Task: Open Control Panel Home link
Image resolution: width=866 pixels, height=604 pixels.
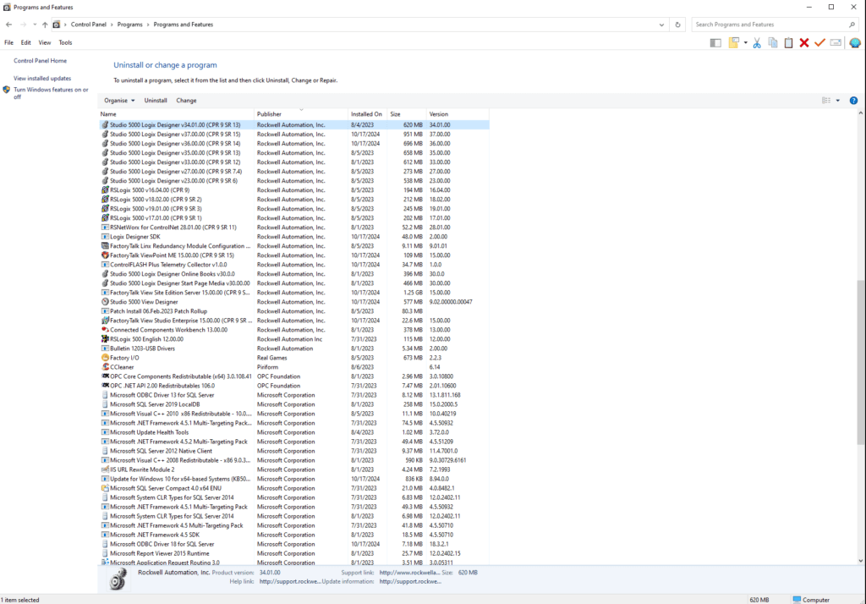Action: click(x=40, y=61)
